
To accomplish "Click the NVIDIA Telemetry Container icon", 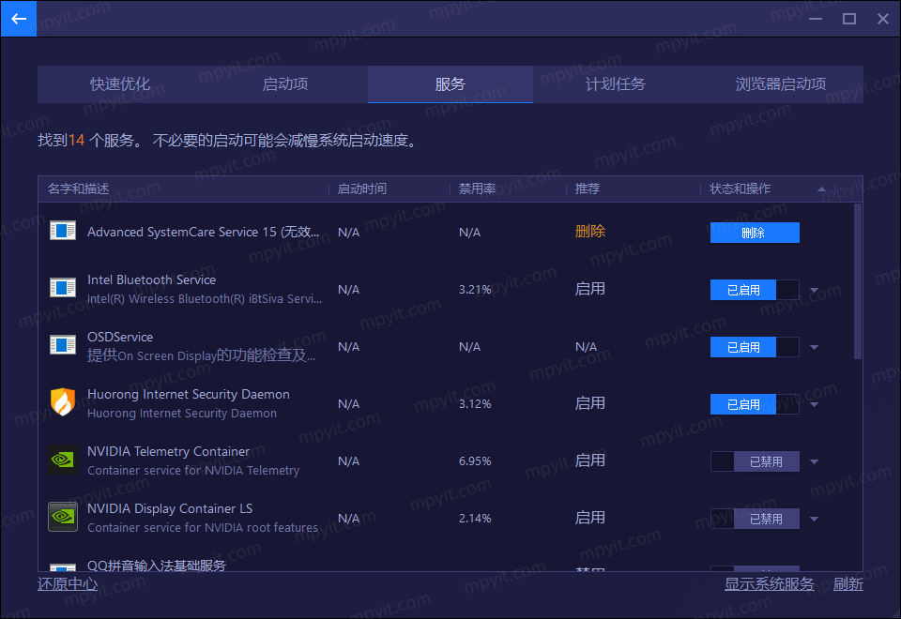I will pos(63,460).
